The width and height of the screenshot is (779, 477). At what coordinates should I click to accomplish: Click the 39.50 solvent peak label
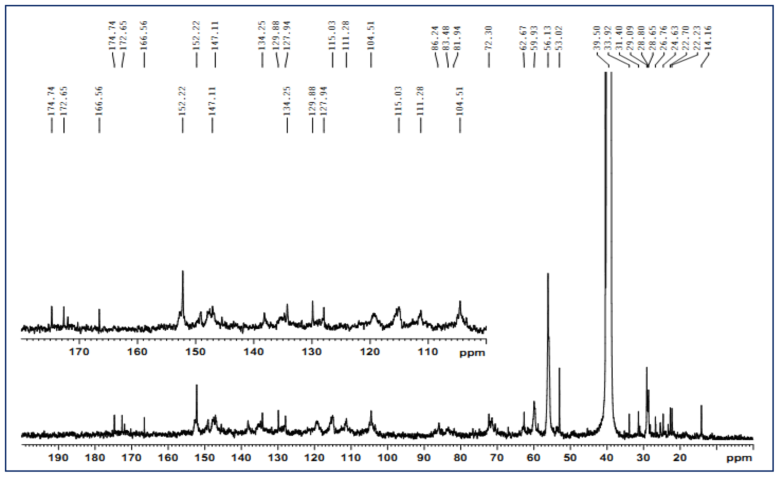pos(597,38)
